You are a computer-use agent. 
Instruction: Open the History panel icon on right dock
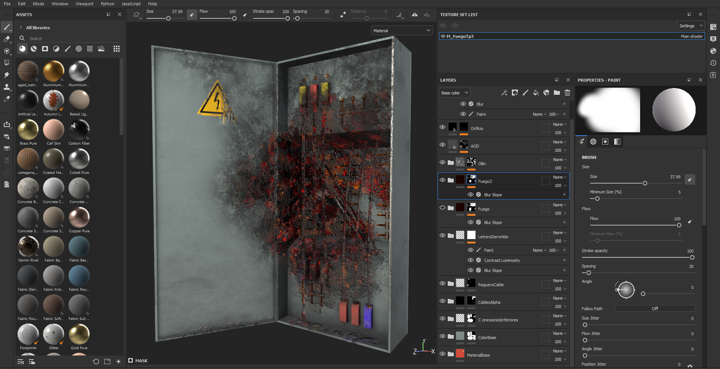[713, 63]
